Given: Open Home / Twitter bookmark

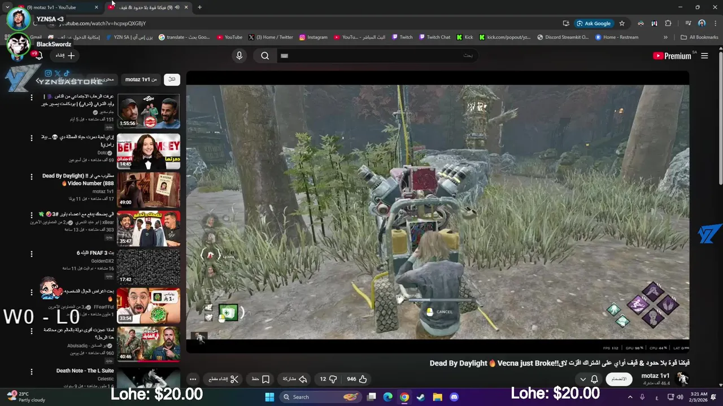Looking at the screenshot, I should click(x=271, y=37).
